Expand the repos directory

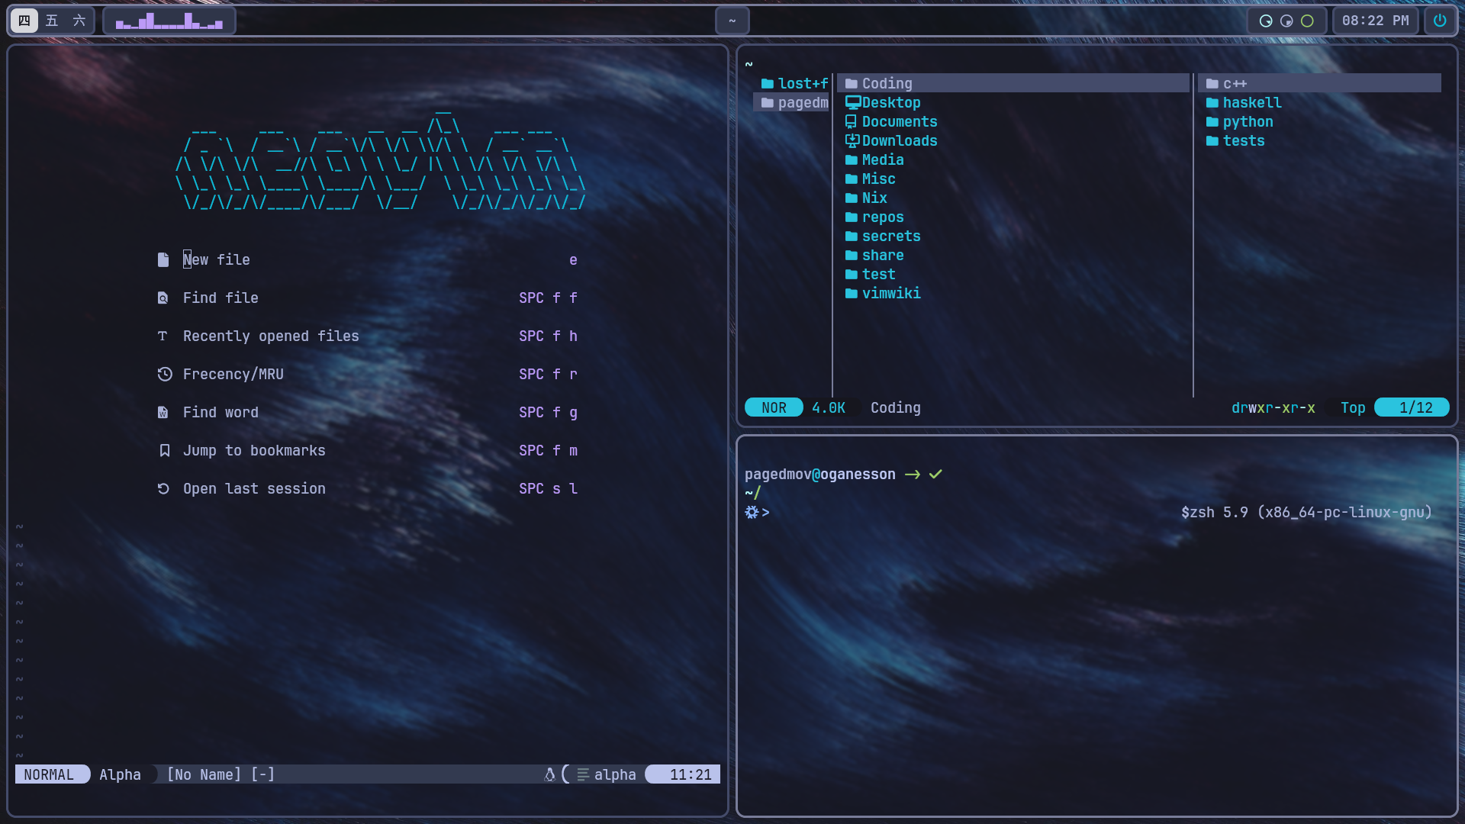click(x=882, y=217)
